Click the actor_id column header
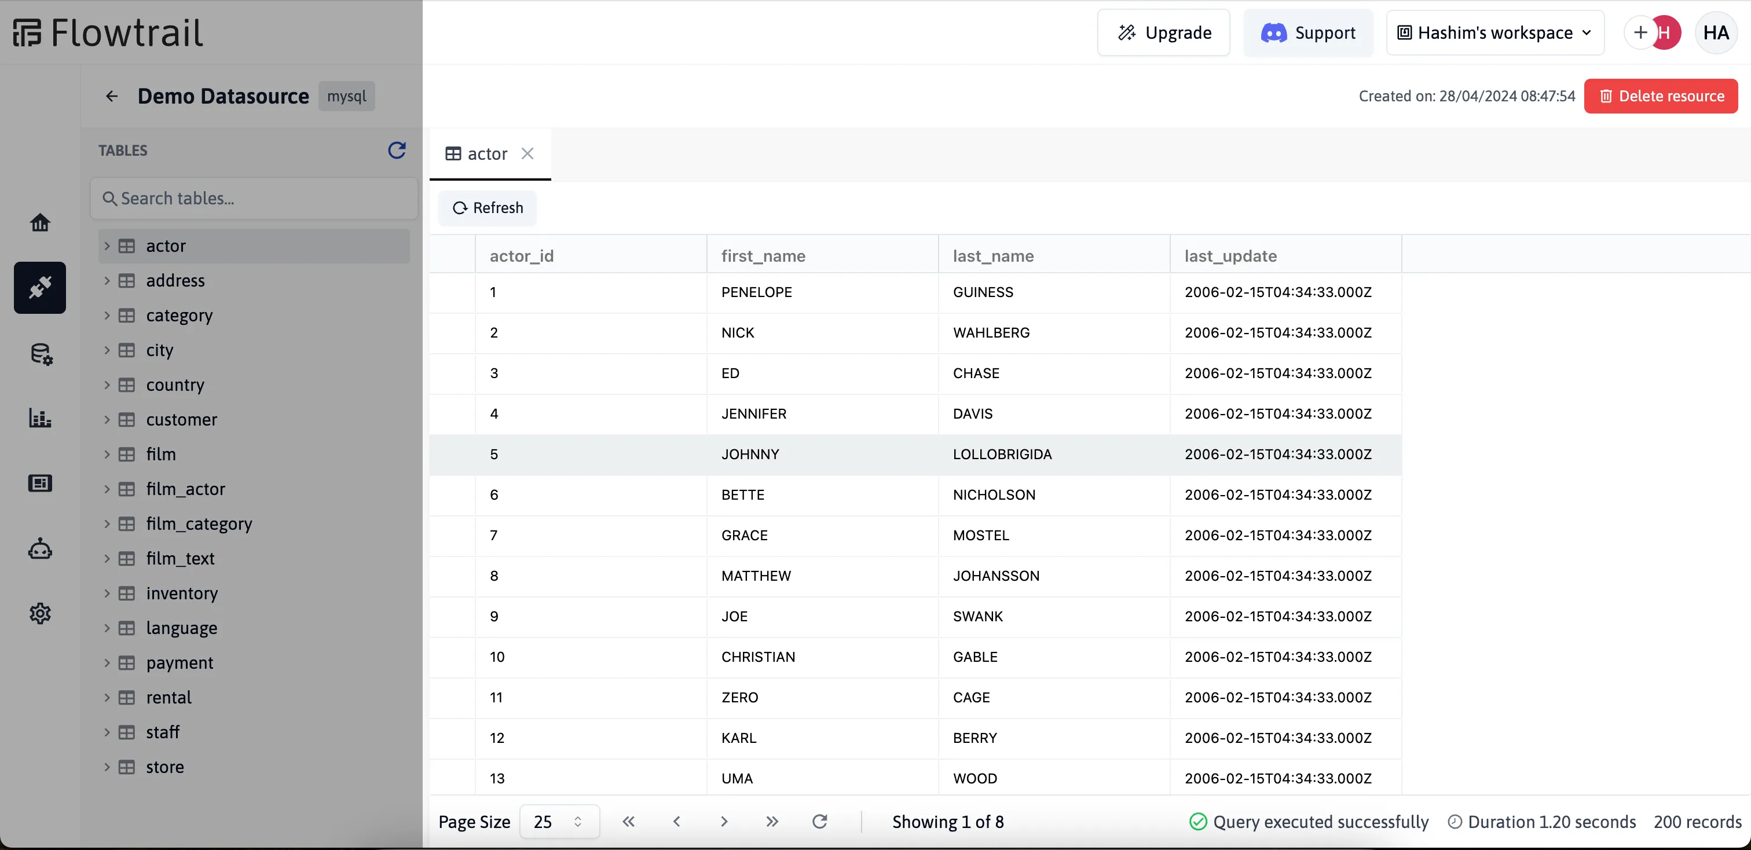This screenshot has width=1751, height=850. [591, 255]
